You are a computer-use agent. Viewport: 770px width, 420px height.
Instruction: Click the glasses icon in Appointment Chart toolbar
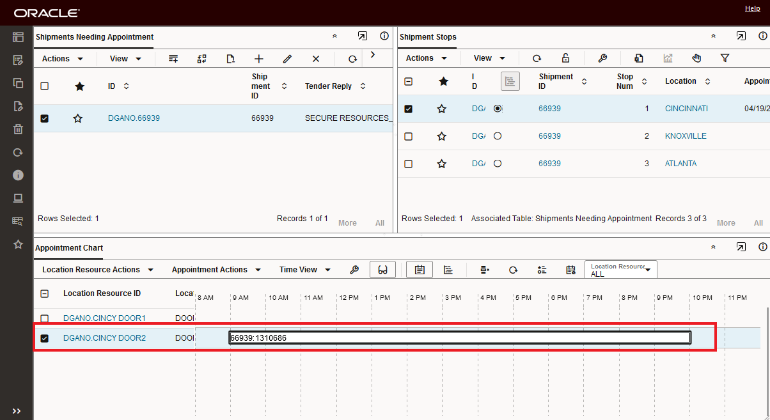click(382, 270)
